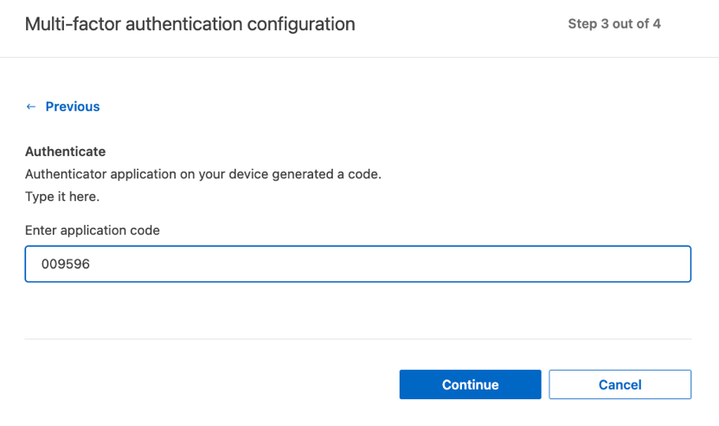Click the left arrow icon beside Previous
The width and height of the screenshot is (719, 426).
pos(31,106)
